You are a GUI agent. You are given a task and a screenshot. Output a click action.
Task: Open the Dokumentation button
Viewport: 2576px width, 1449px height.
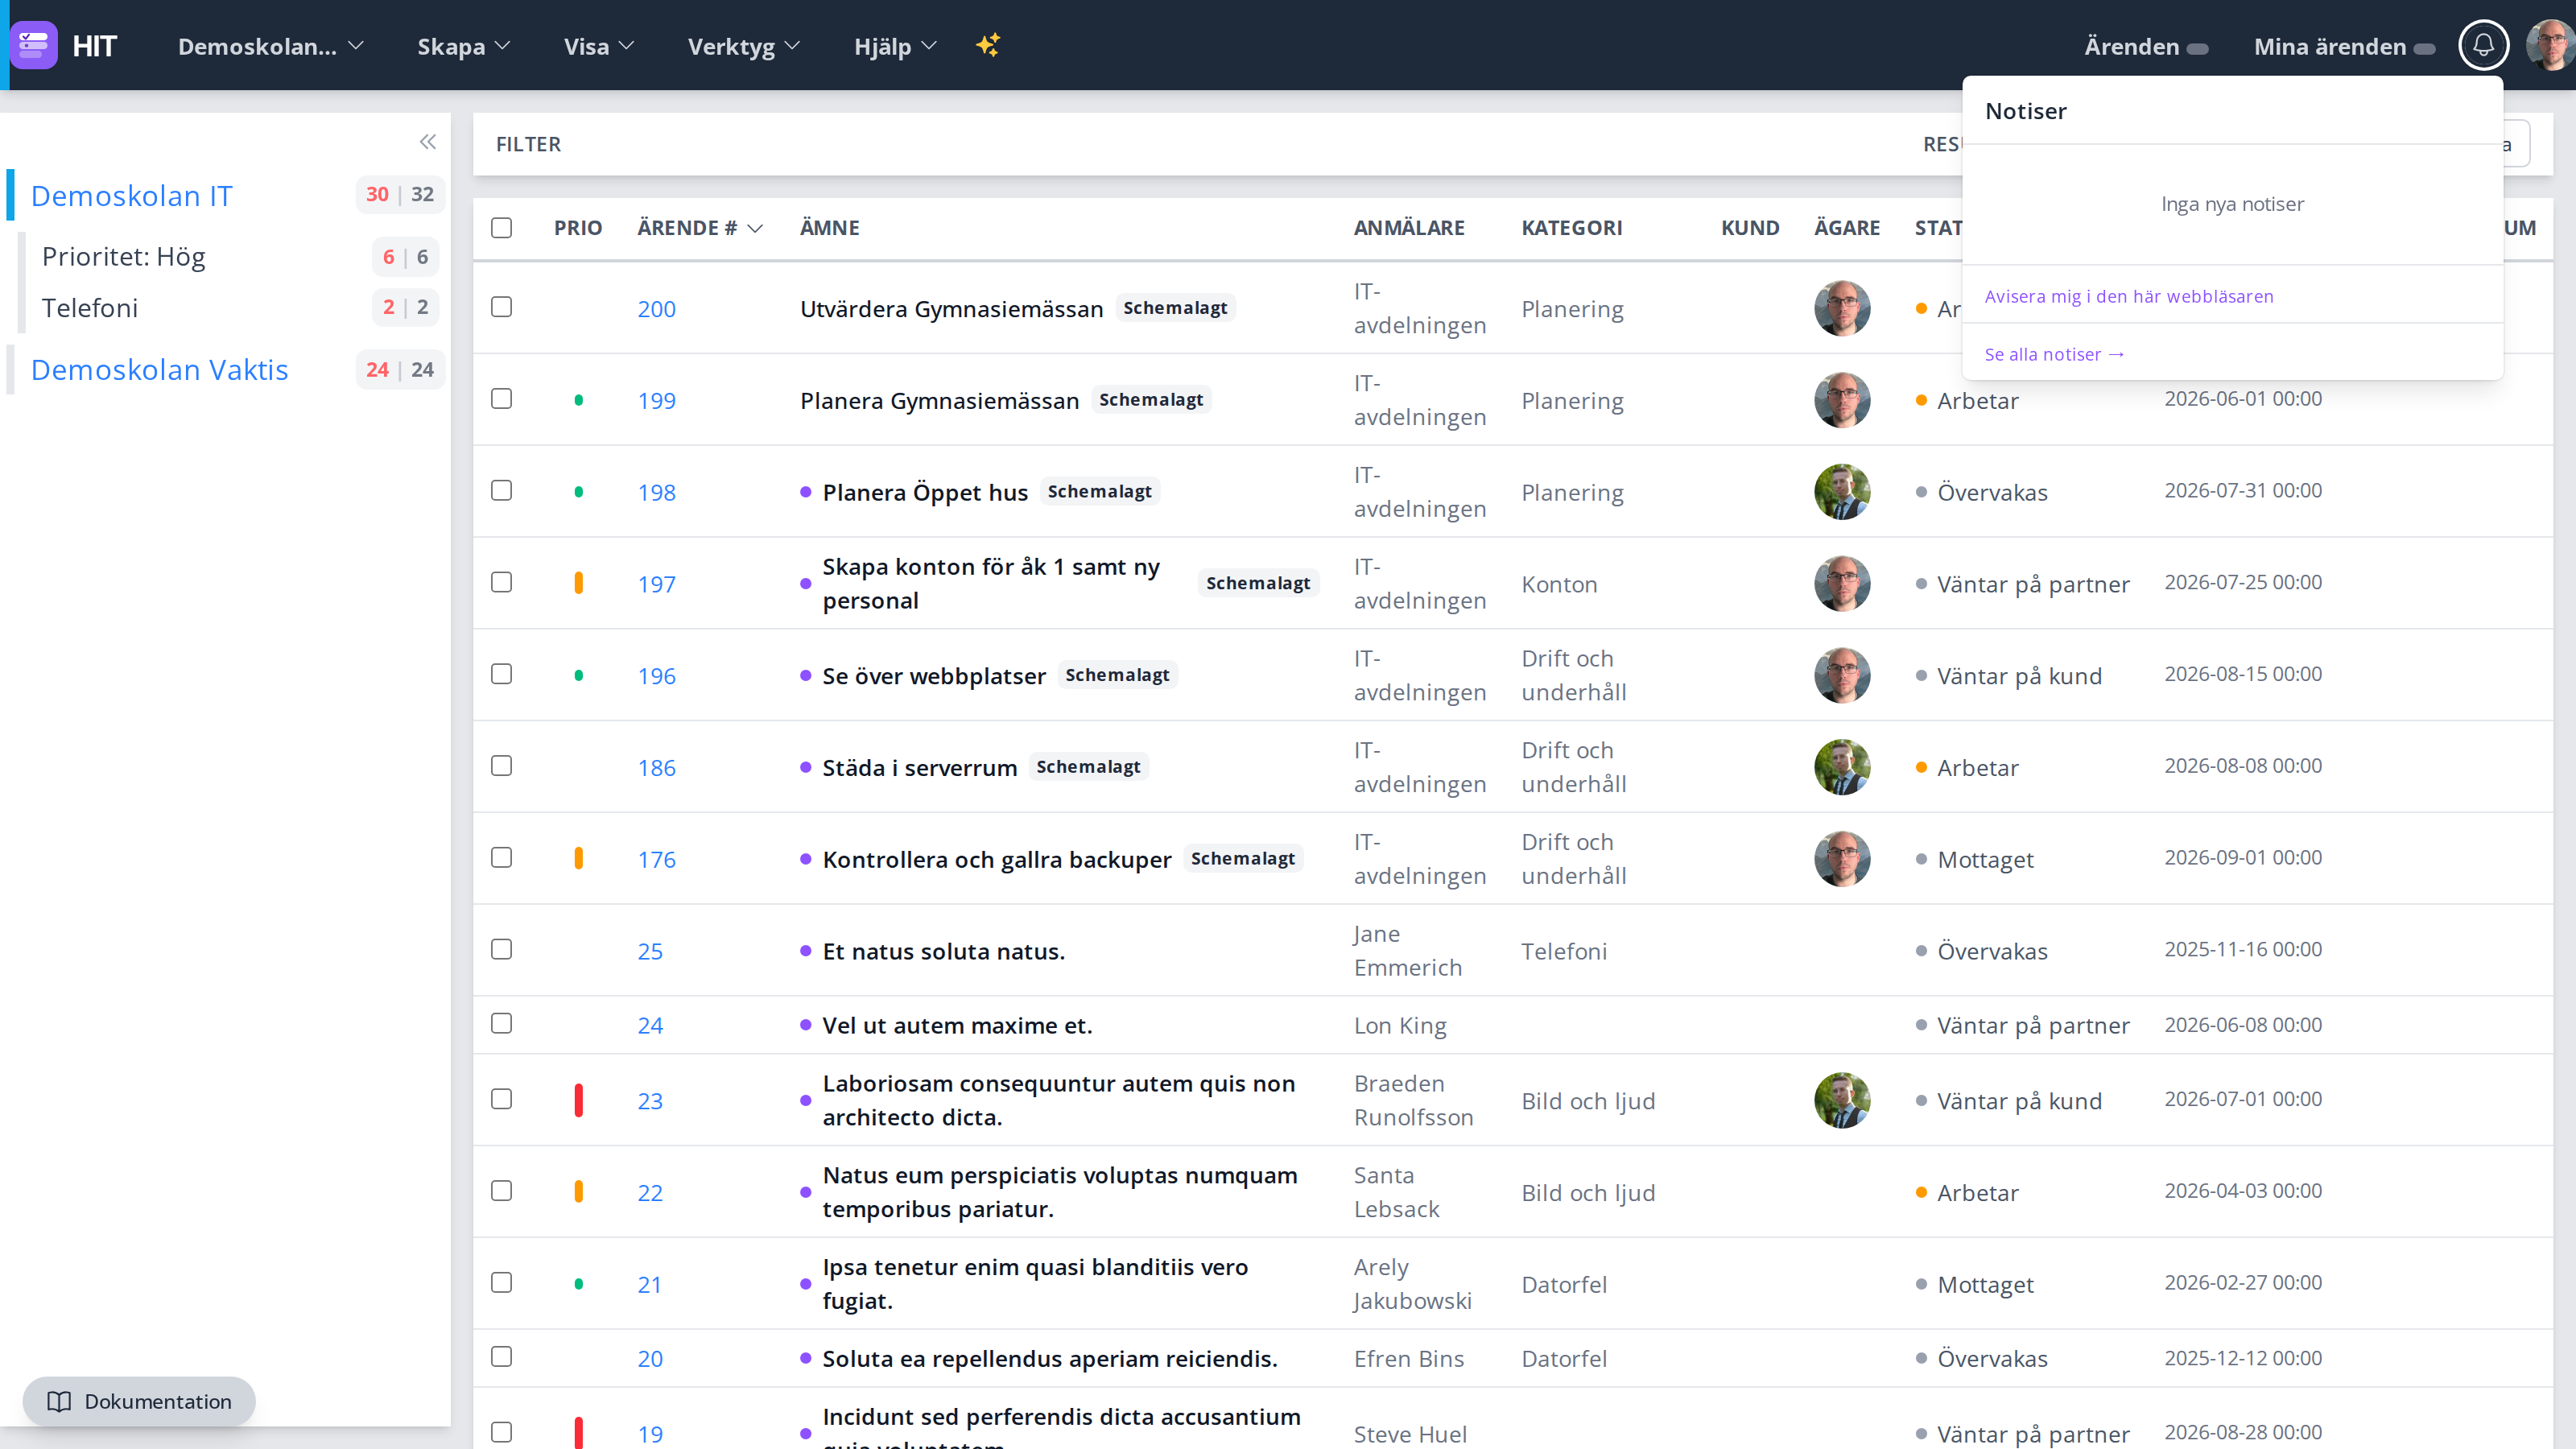coord(139,1401)
